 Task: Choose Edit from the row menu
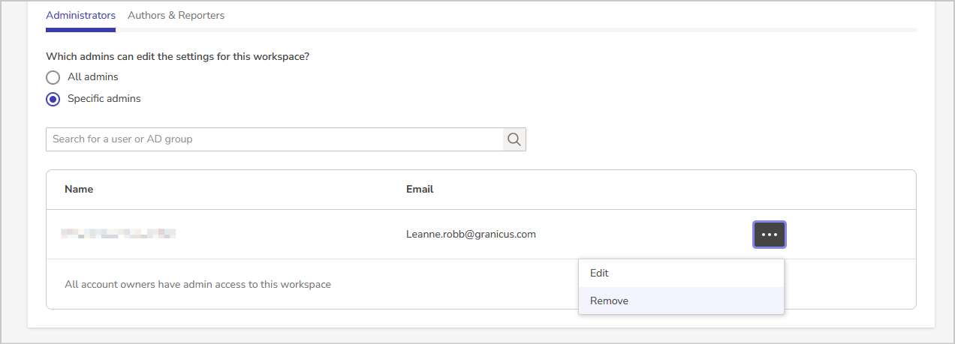tap(681, 274)
